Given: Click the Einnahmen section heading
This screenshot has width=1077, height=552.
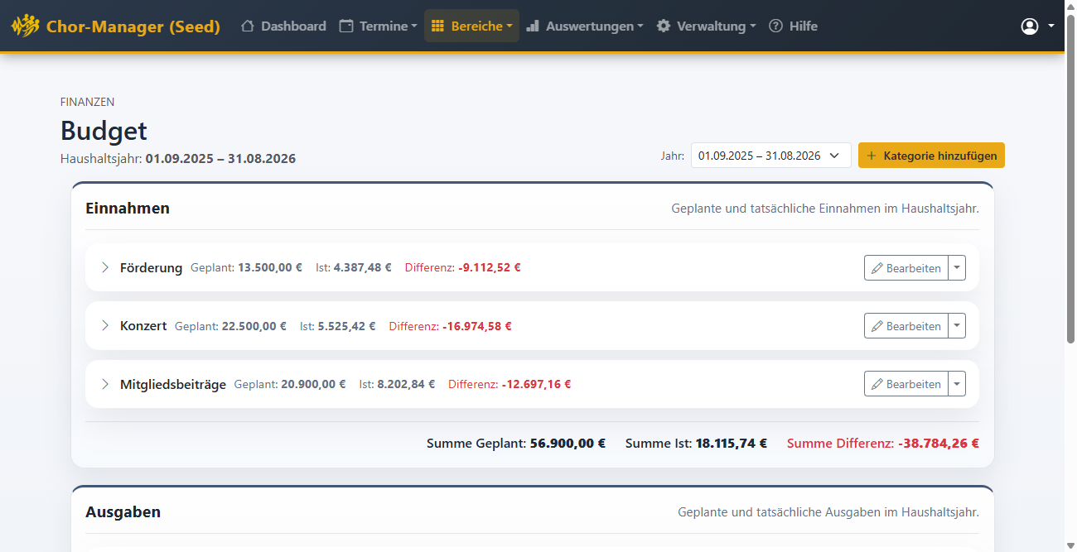Looking at the screenshot, I should (x=128, y=209).
